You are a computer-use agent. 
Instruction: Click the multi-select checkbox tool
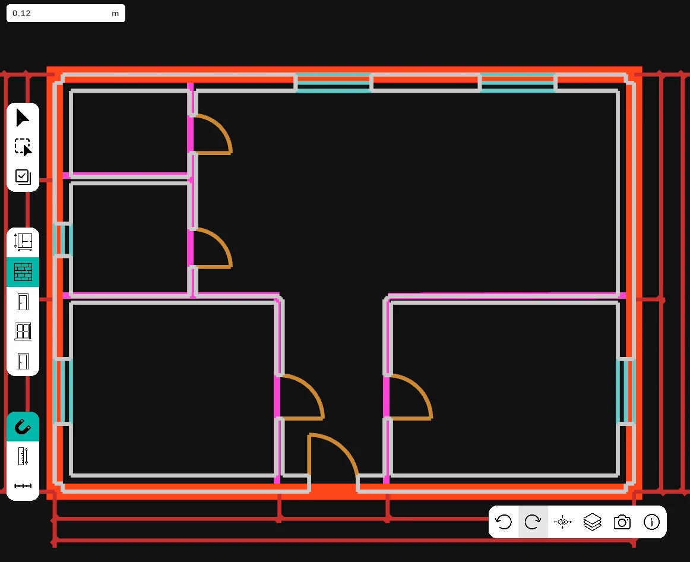pyautogui.click(x=23, y=176)
